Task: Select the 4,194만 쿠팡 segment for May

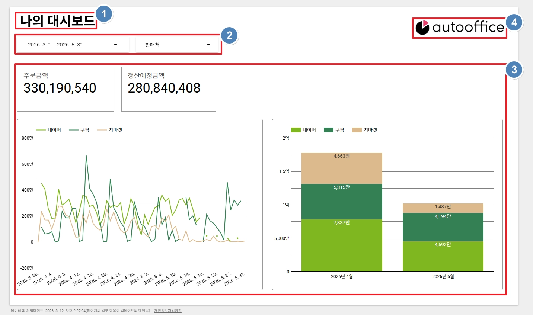Action: pyautogui.click(x=443, y=227)
